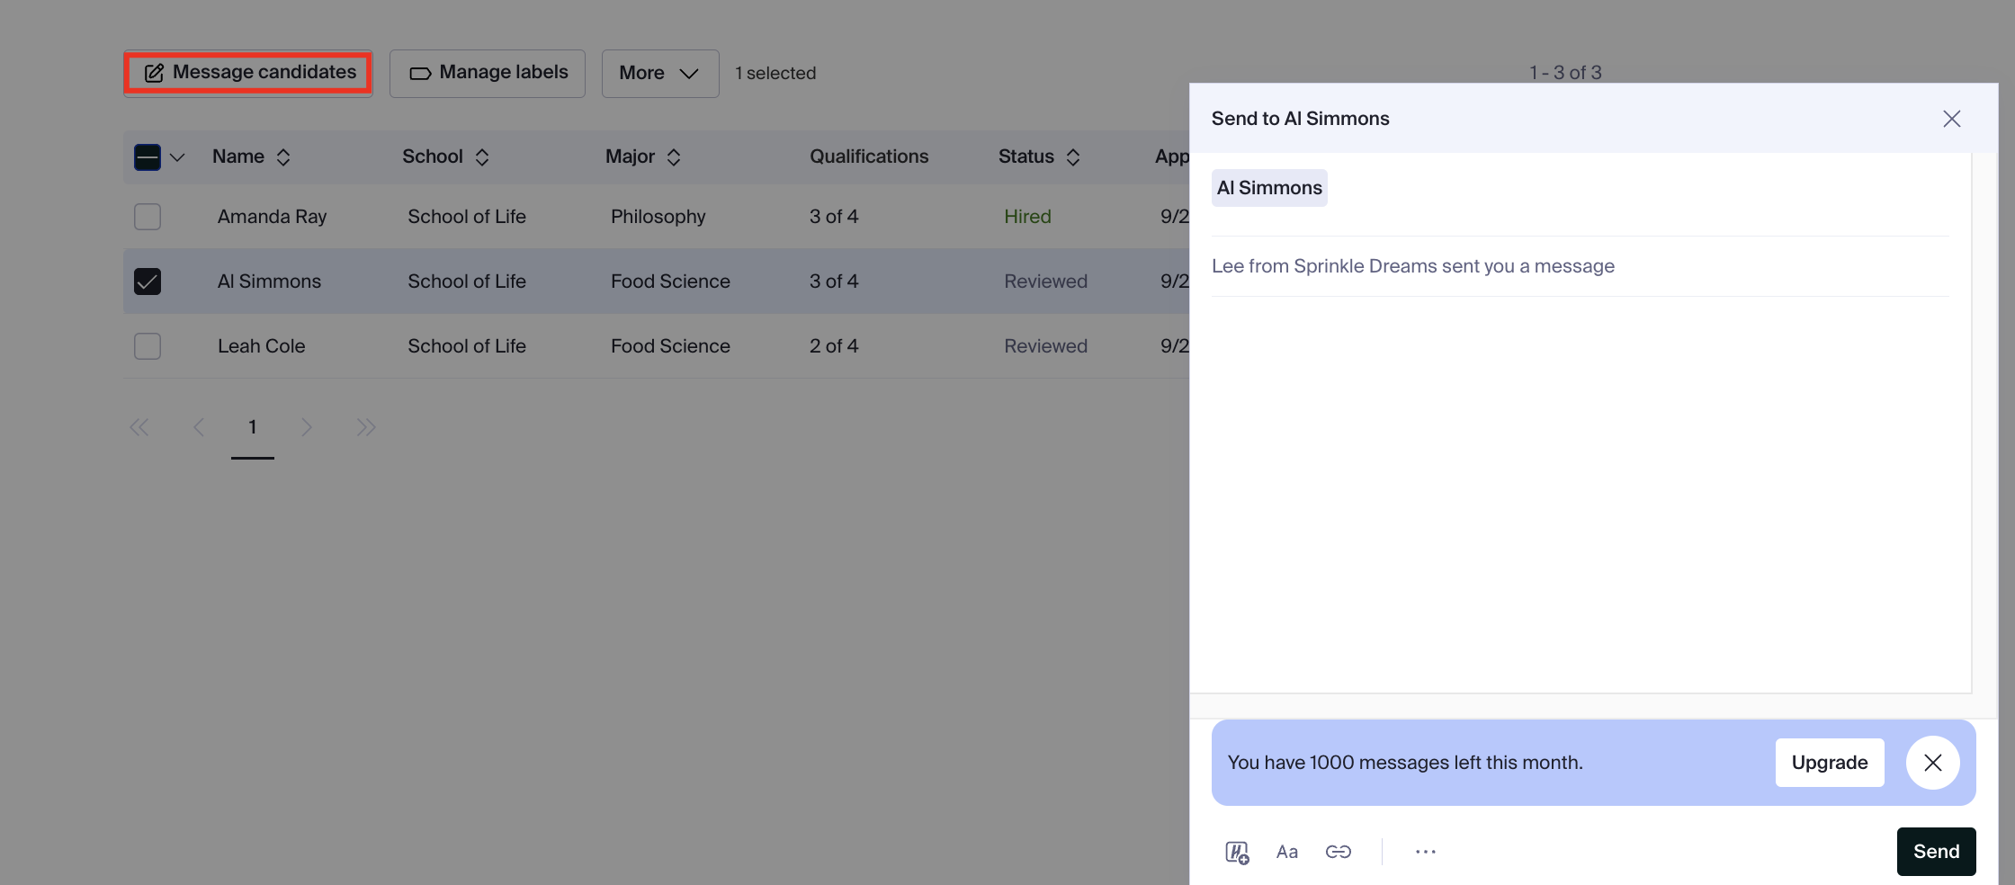Toggle the select-all checkbox in header
This screenshot has height=885, width=2015.
click(x=147, y=156)
